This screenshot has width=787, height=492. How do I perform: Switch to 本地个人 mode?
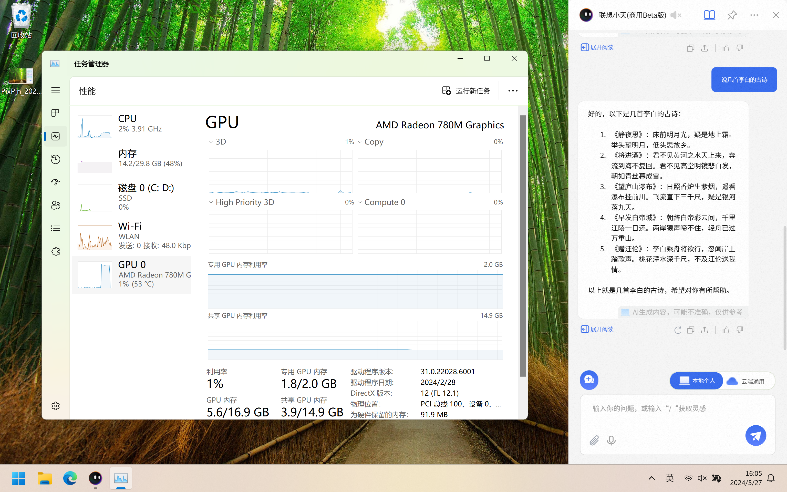pyautogui.click(x=697, y=381)
